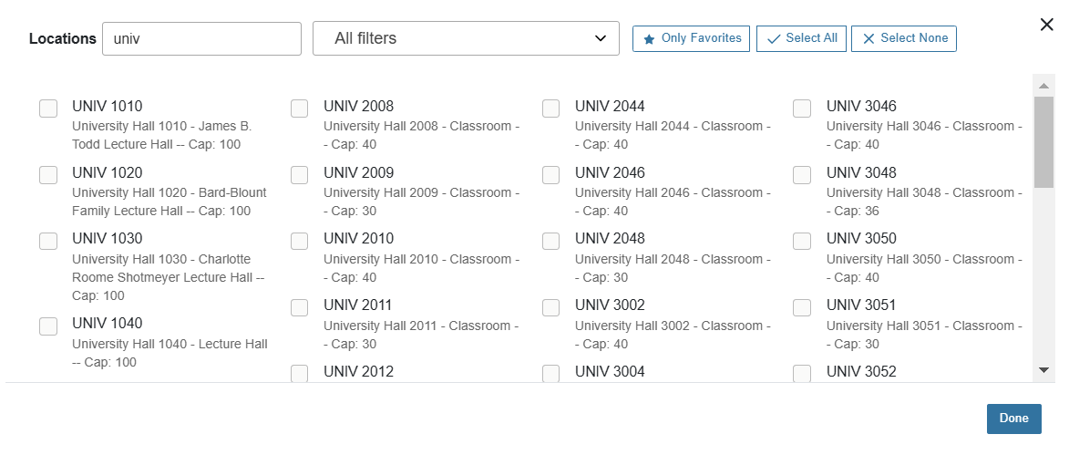Check the UNIV 2008 checkbox
1069x455 pixels.
(300, 109)
